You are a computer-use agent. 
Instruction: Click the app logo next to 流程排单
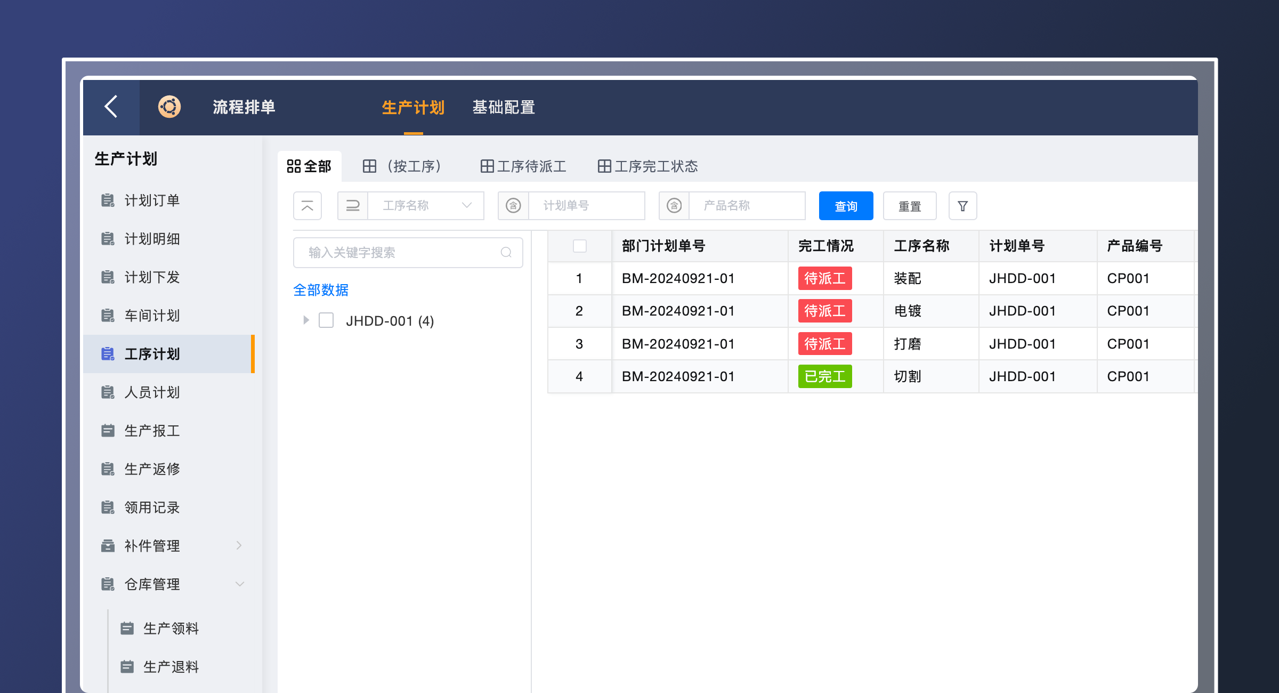click(169, 107)
